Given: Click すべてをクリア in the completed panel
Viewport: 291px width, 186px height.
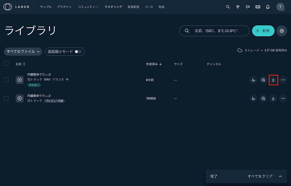Looking at the screenshot, I should point(260,176).
